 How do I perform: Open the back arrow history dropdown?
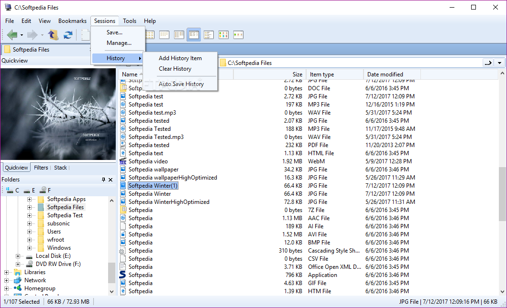(22, 35)
